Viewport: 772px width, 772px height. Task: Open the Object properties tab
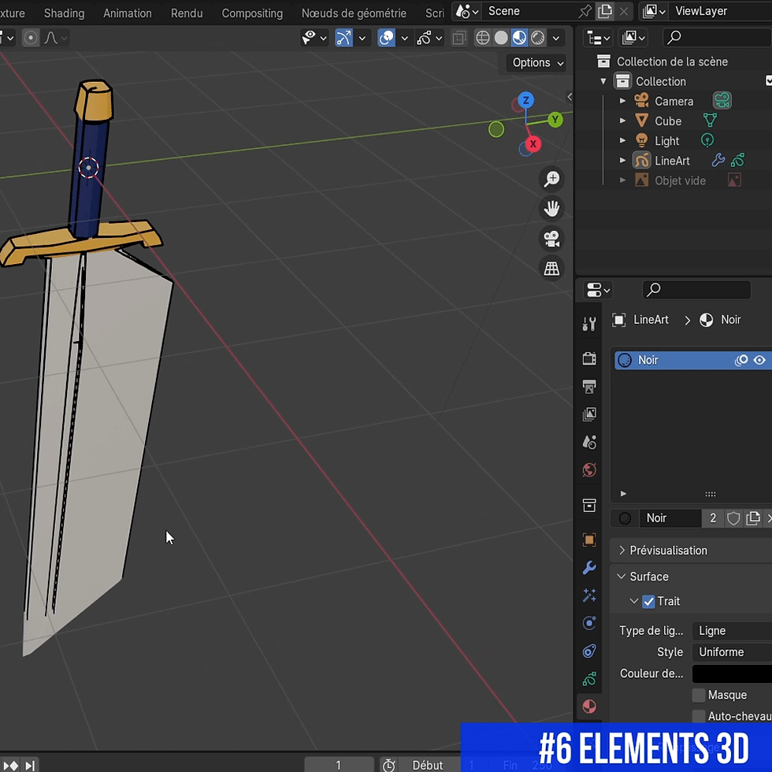click(589, 540)
